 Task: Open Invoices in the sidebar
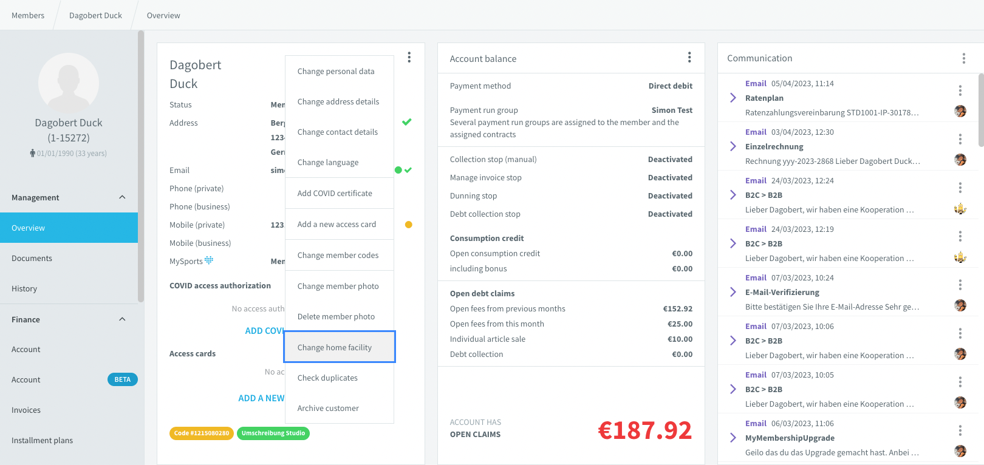tap(69, 410)
